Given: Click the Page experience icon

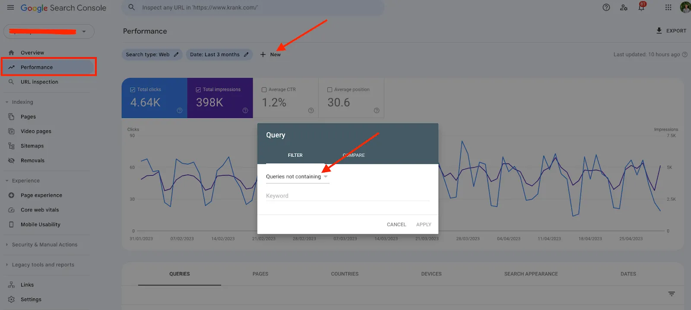Looking at the screenshot, I should click(x=11, y=195).
